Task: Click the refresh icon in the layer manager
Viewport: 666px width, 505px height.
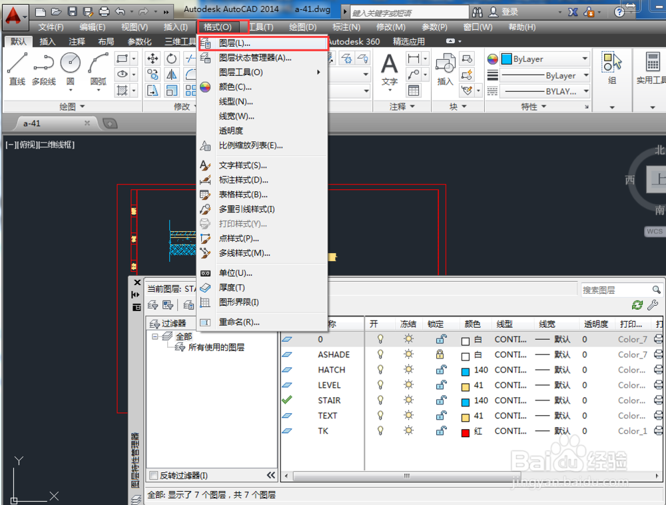Action: point(638,304)
